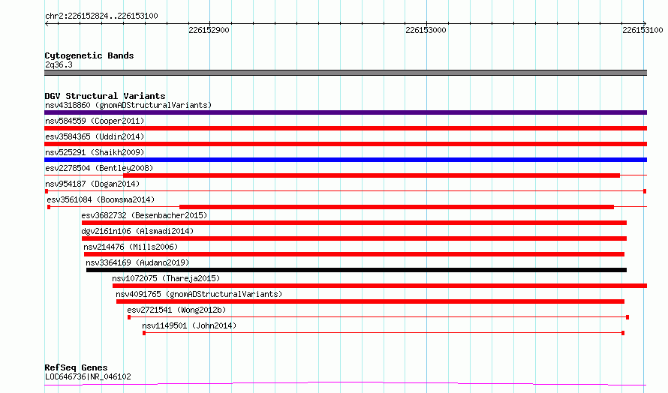Image resolution: width=668 pixels, height=393 pixels.
Task: Click the red bar under esv3561084
Action: (396, 207)
